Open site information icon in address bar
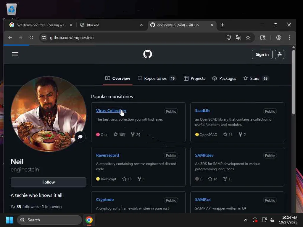 pyautogui.click(x=44, y=38)
